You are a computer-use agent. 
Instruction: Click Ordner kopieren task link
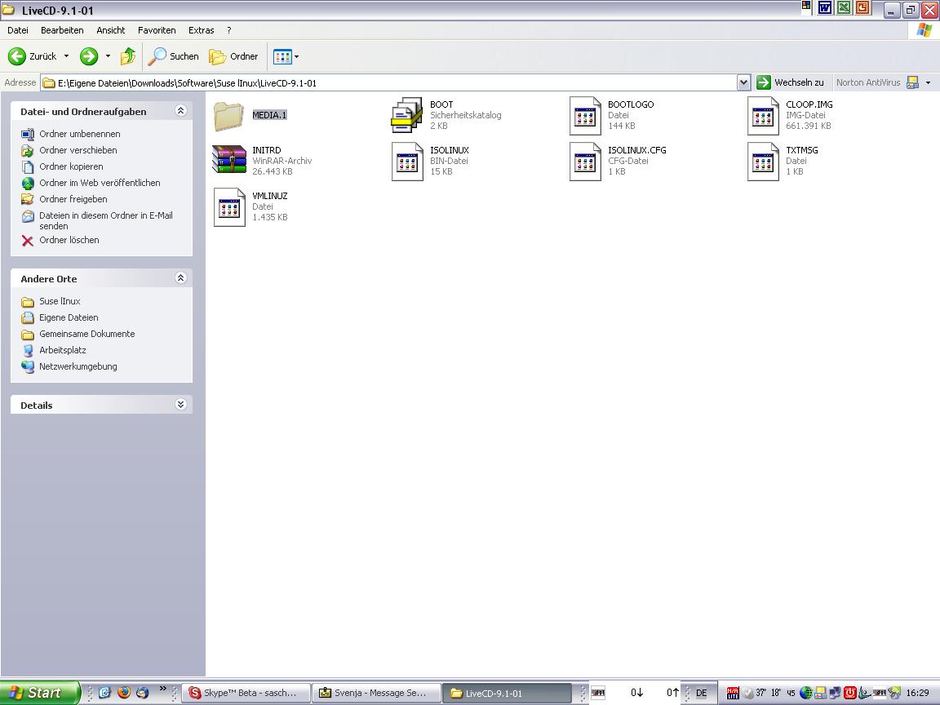pyautogui.click(x=71, y=166)
